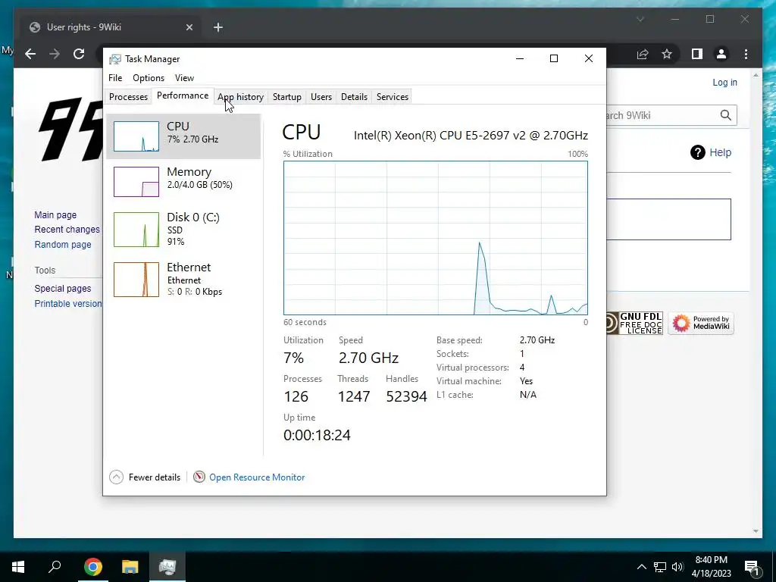The height and width of the screenshot is (582, 776).
Task: Open the Random page link
Action: click(x=63, y=244)
